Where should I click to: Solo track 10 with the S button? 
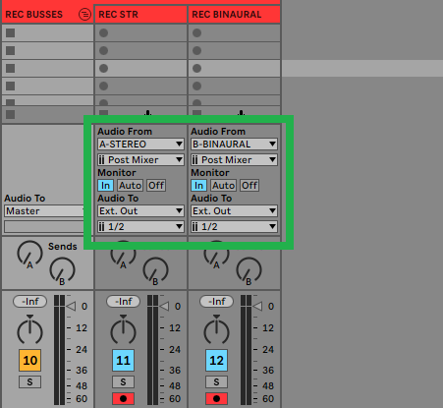(29, 381)
